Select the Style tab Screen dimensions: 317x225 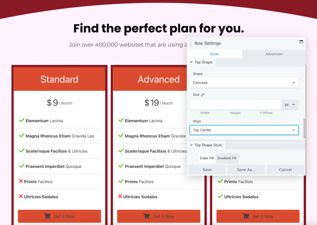(214, 54)
